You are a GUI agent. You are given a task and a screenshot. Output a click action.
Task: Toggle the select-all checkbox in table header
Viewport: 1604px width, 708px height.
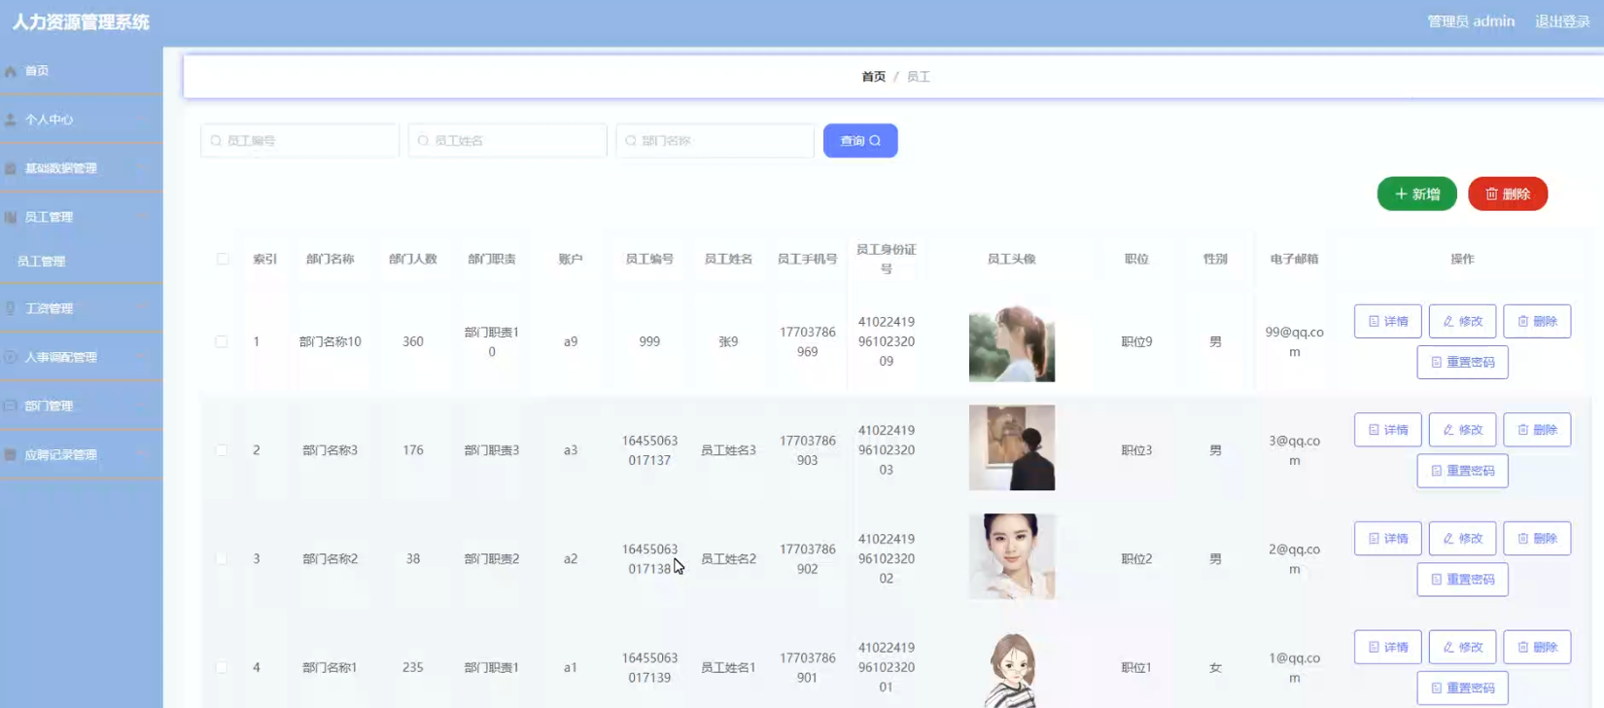(x=223, y=259)
